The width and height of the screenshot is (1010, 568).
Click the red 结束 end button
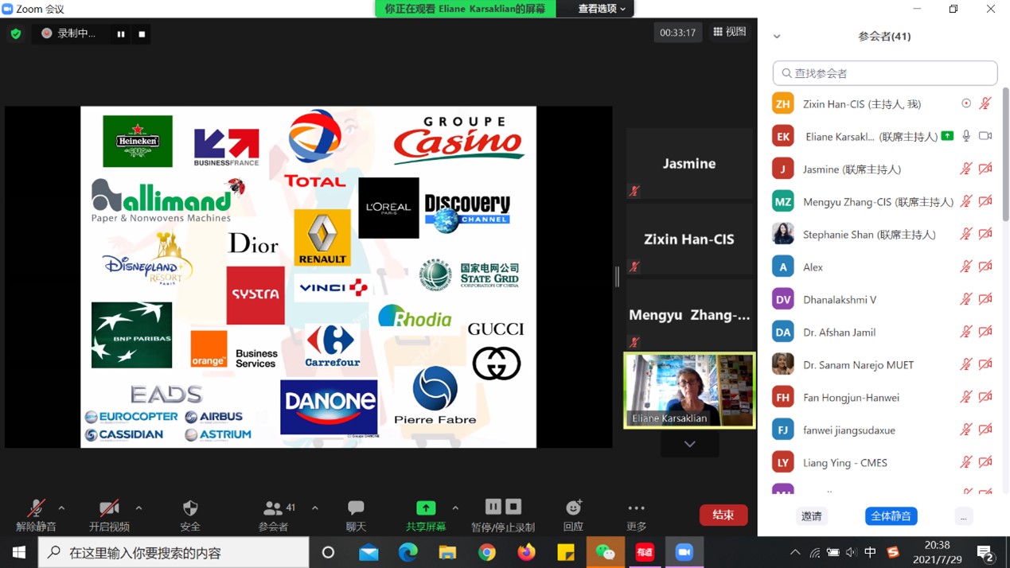point(723,515)
